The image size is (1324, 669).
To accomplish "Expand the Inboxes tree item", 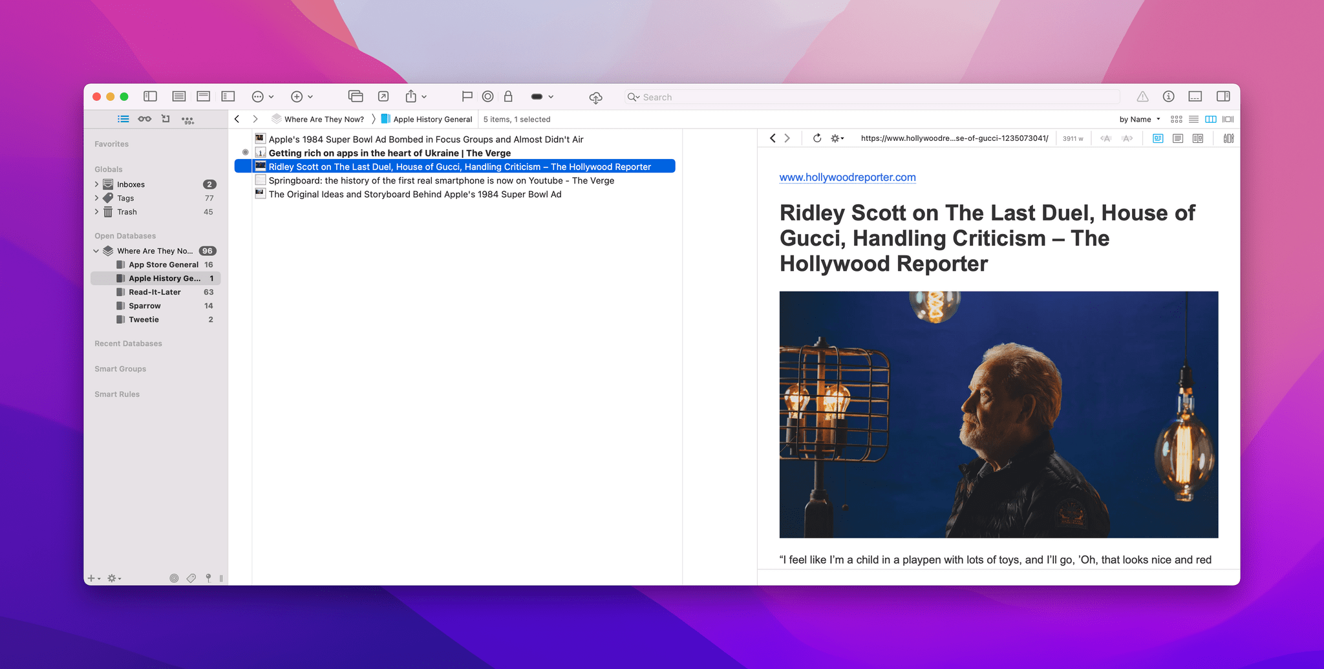I will coord(96,184).
